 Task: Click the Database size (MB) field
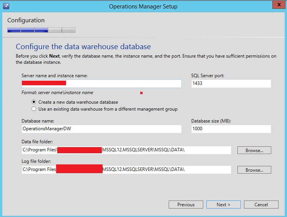click(x=231, y=129)
